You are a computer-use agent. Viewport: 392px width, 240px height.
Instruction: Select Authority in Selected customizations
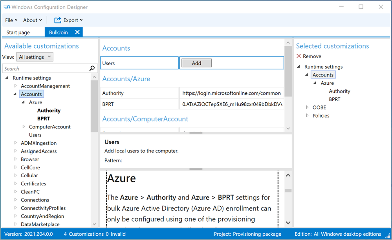click(339, 91)
